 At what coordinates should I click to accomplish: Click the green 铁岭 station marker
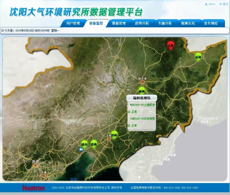(114, 135)
